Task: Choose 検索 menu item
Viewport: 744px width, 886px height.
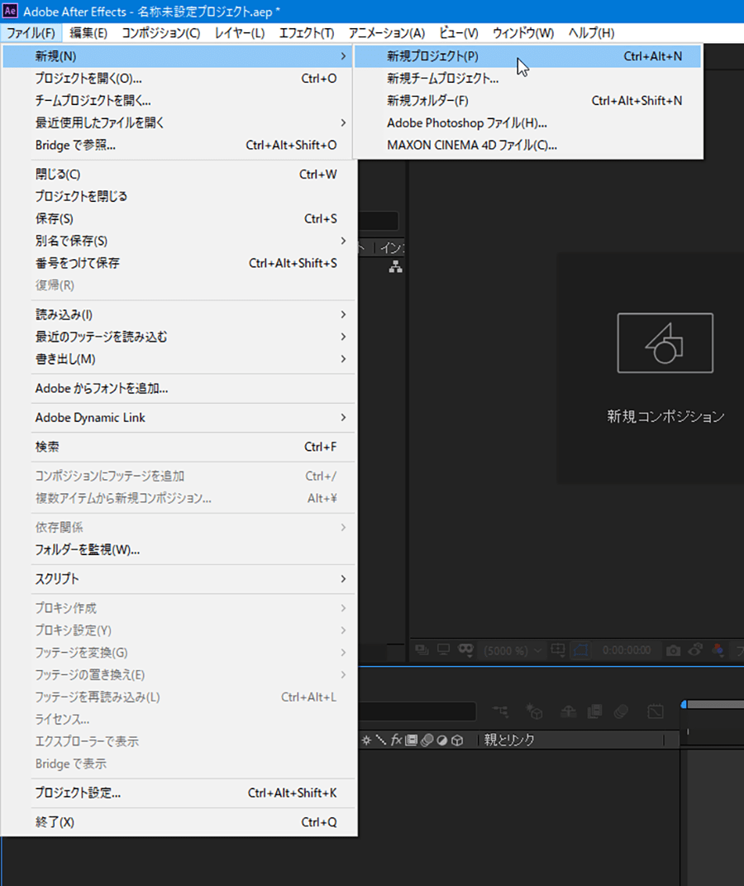Action: [x=177, y=447]
